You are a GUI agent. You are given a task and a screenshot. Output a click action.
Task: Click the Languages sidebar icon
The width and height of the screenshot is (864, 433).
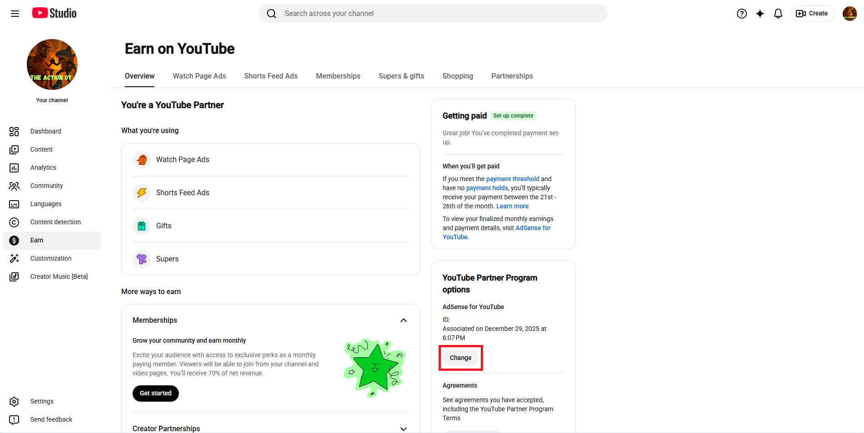(14, 204)
